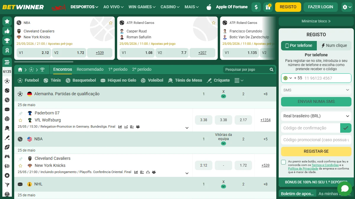Open +1354 more markets for Paderborn match
This screenshot has height=199, width=355.
[265, 120]
